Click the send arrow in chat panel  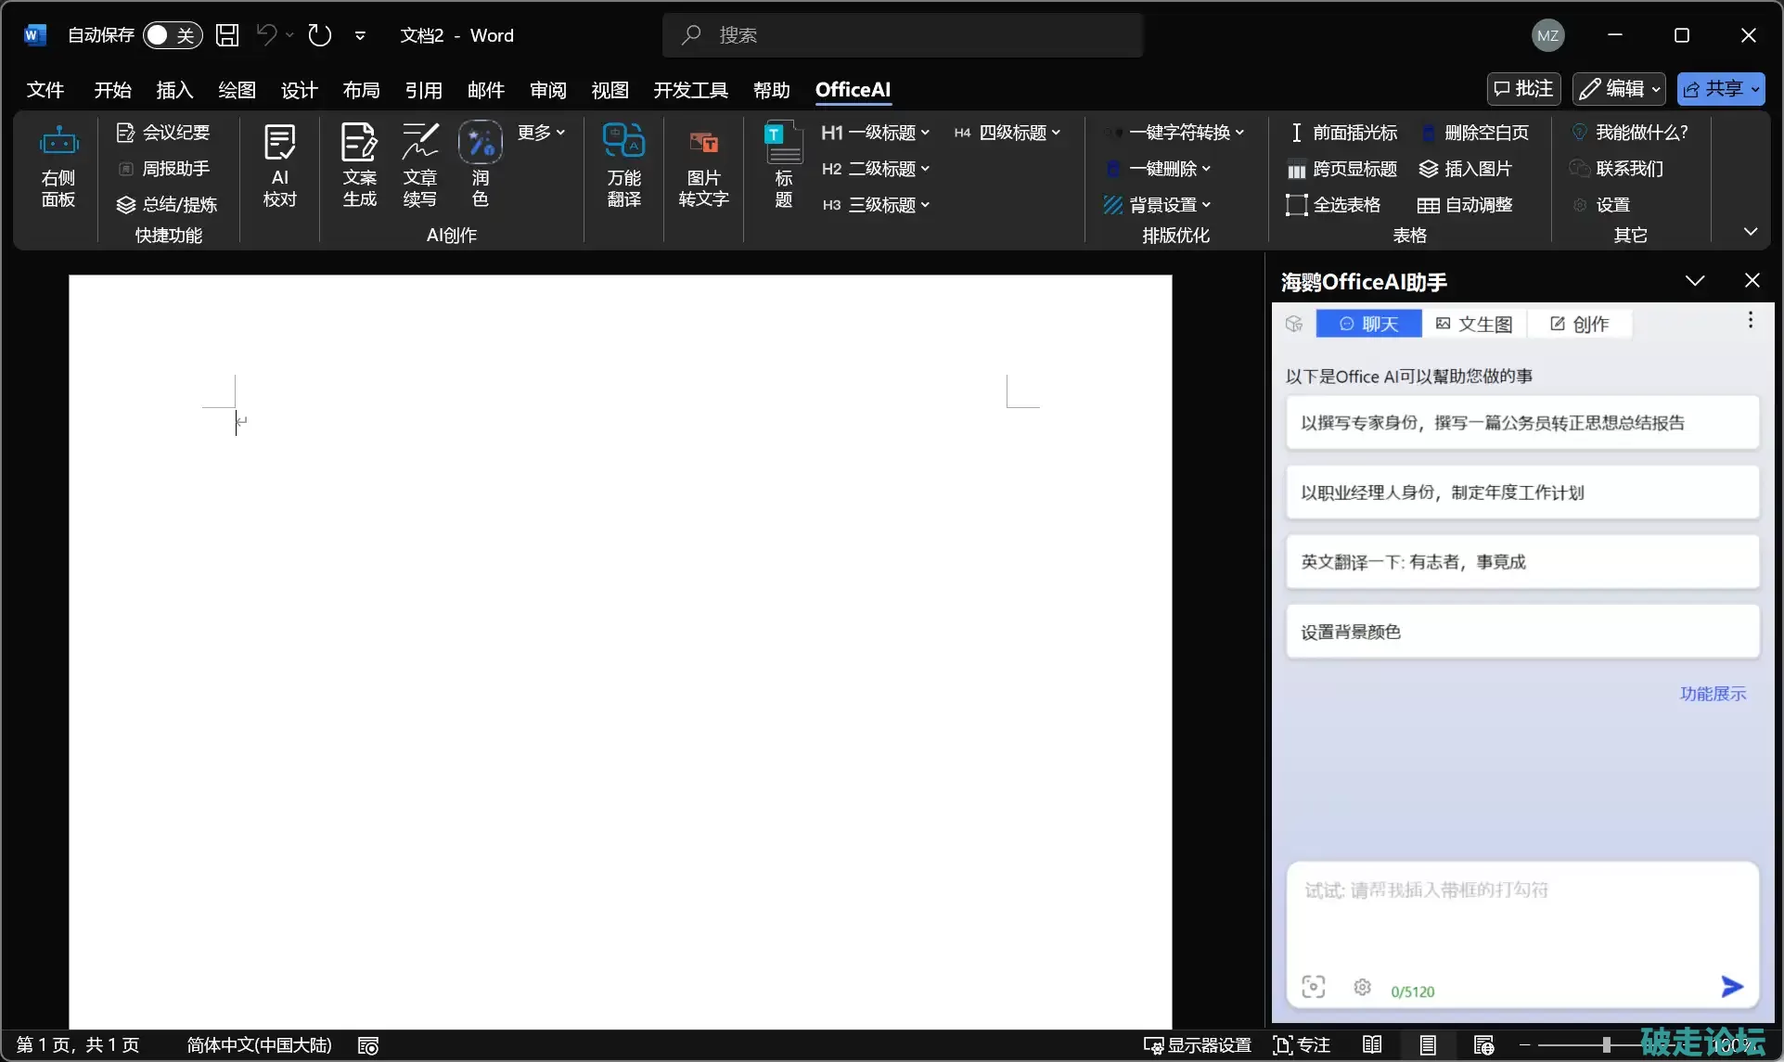click(x=1731, y=987)
